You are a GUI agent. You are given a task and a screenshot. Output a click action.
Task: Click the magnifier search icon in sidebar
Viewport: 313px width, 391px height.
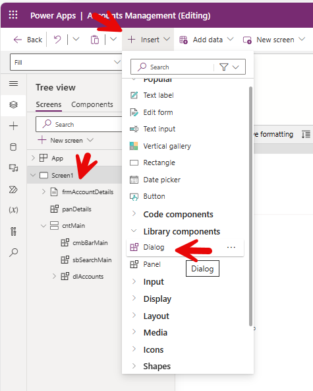coord(13,252)
